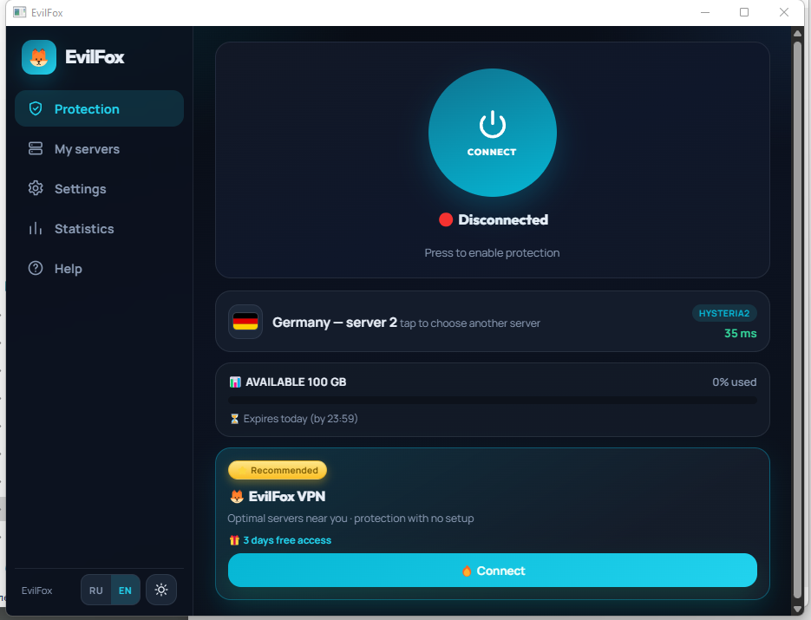Click the EvilFox label in sidebar footer
This screenshot has width=811, height=620.
tap(36, 591)
